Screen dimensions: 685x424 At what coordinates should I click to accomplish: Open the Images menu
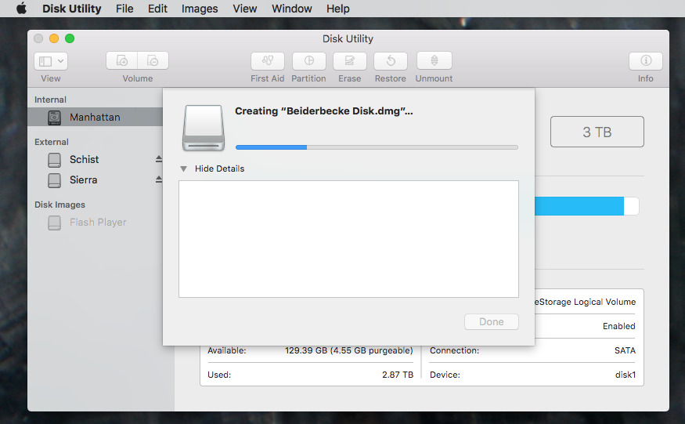coord(200,9)
